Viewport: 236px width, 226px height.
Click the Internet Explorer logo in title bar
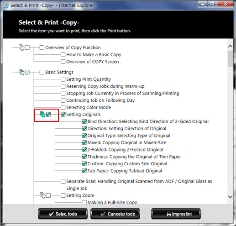6,5
